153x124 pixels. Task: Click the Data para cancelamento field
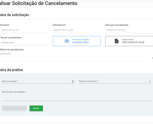(129, 30)
